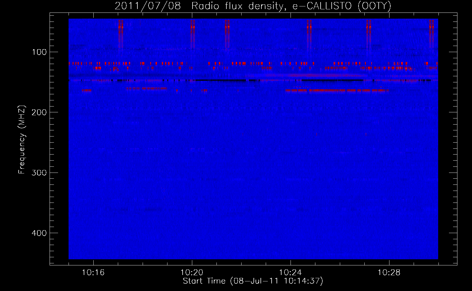Click the 300 frequency tick label

tap(39, 173)
